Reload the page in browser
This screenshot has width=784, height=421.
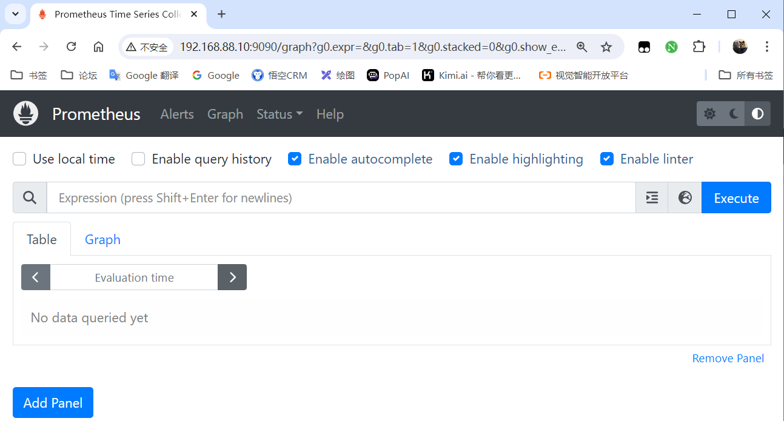point(71,47)
